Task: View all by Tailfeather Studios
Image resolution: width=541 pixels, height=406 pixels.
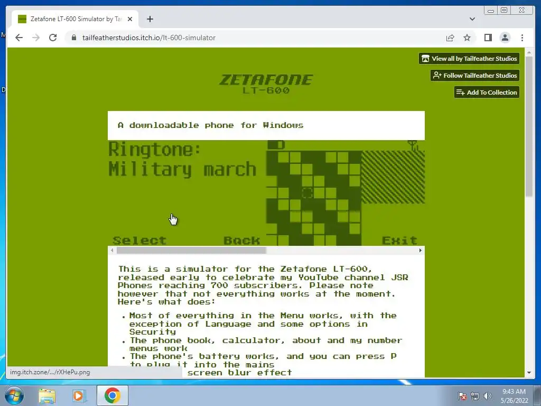Action: [x=469, y=58]
